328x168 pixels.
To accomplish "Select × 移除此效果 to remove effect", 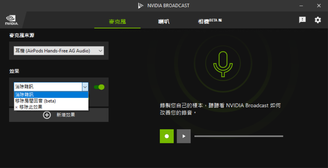I will (x=51, y=107).
